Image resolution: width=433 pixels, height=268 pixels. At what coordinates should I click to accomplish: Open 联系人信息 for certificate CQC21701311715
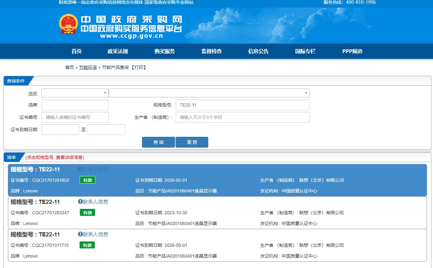point(95,234)
